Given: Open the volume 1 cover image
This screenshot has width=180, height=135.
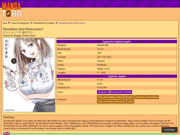Looking at the screenshot, I should tap(29, 75).
